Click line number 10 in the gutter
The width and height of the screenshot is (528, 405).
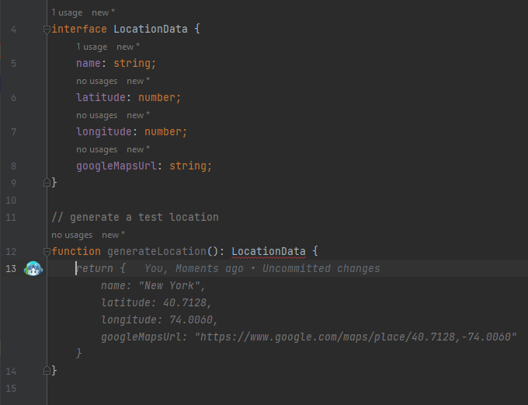[x=11, y=201]
